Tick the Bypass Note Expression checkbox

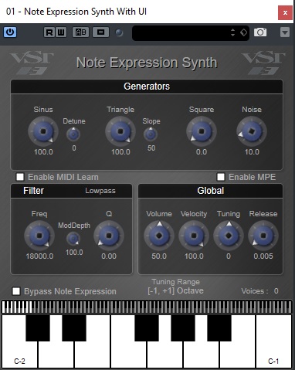coord(16,291)
